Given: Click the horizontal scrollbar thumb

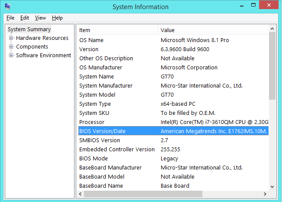Looking at the screenshot, I should [143, 194].
